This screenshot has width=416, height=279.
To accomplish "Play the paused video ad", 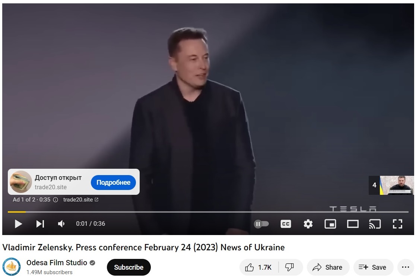I will click(18, 224).
